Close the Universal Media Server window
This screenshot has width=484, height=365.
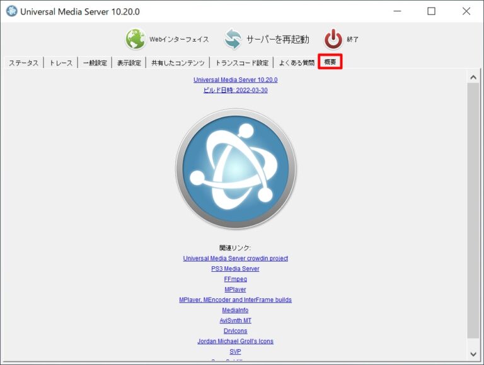coord(466,11)
